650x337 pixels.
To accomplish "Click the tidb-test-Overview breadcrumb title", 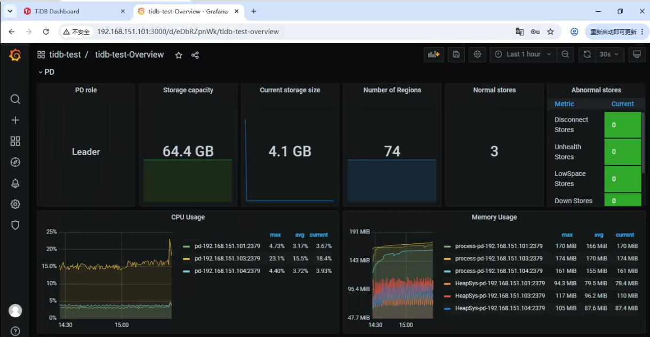I will pyautogui.click(x=130, y=54).
